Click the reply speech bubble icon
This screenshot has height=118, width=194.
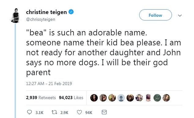[29, 112]
